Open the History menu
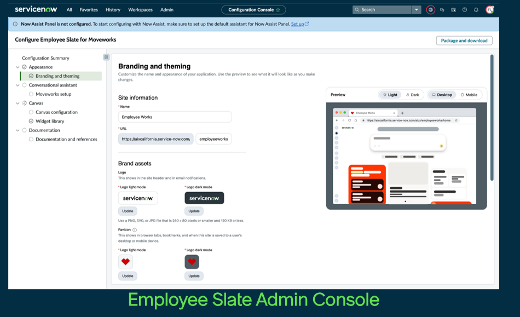 click(113, 10)
